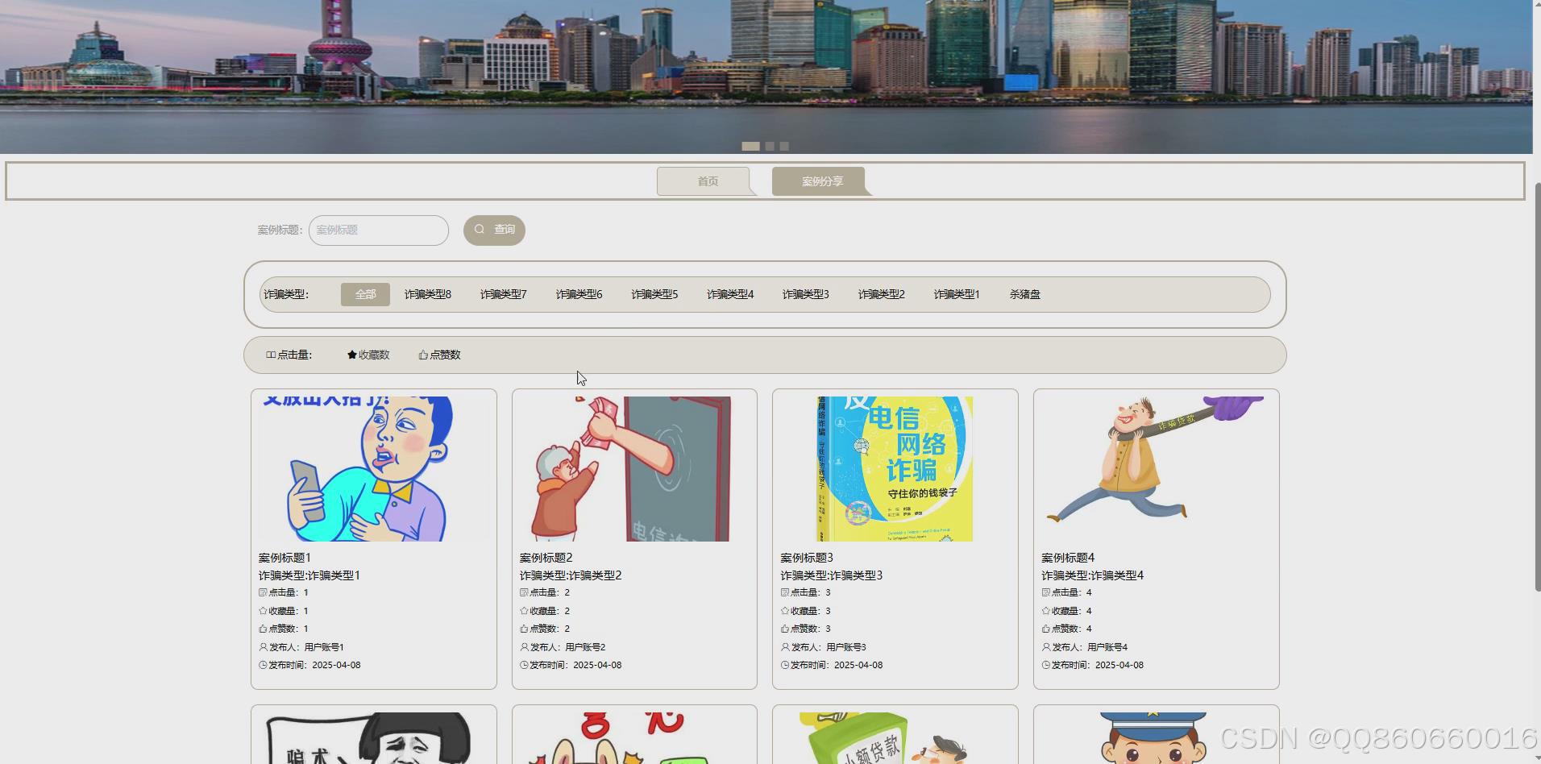Click the first carousel indicator dot
1541x764 pixels.
(x=750, y=146)
